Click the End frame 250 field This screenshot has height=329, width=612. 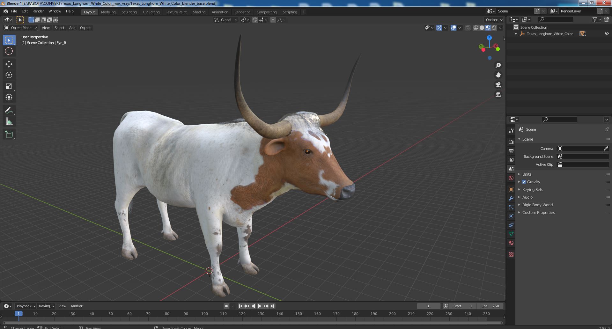pyautogui.click(x=490, y=306)
